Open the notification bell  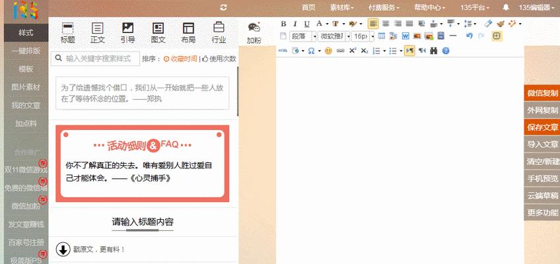click(506, 7)
